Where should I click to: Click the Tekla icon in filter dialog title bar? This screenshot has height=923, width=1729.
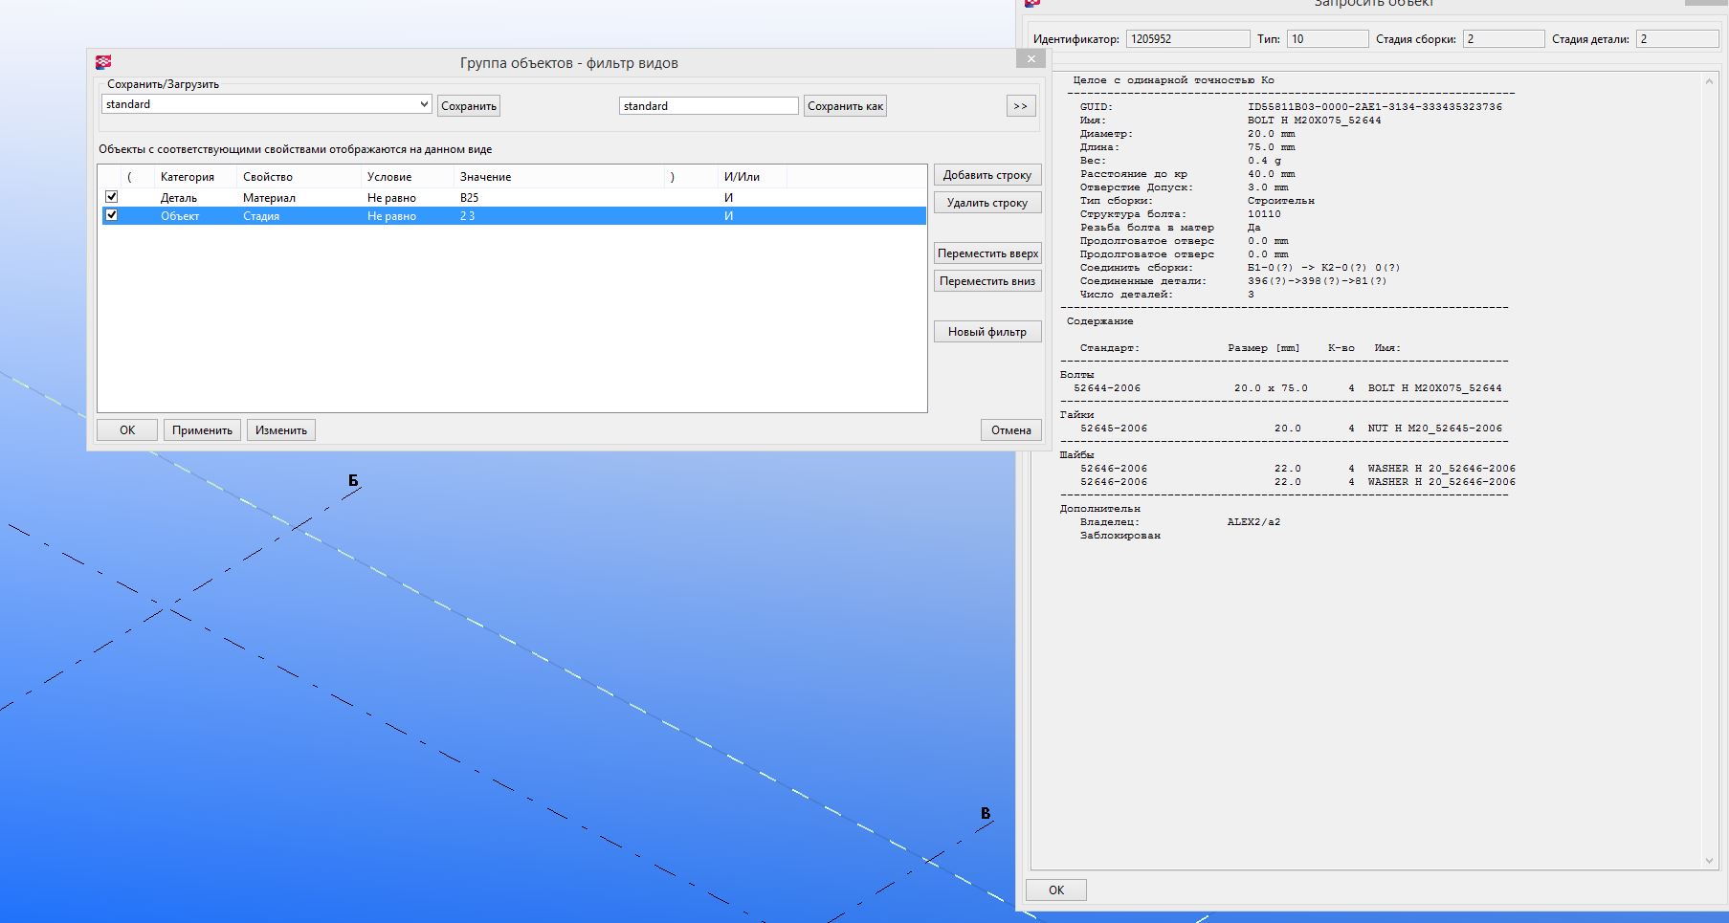coord(103,62)
